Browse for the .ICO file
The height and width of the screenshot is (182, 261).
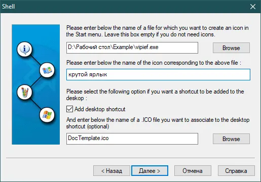point(231,139)
